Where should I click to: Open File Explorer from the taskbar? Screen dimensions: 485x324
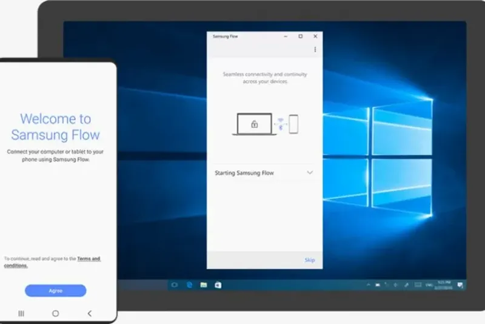204,285
